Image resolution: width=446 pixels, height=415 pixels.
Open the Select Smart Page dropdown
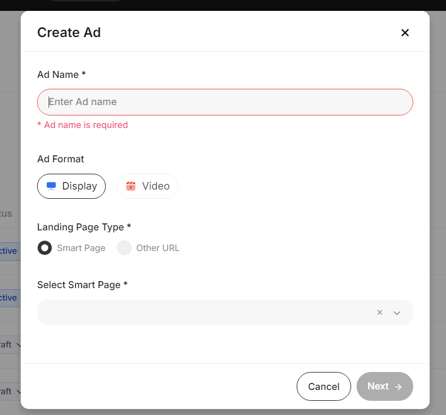(225, 312)
